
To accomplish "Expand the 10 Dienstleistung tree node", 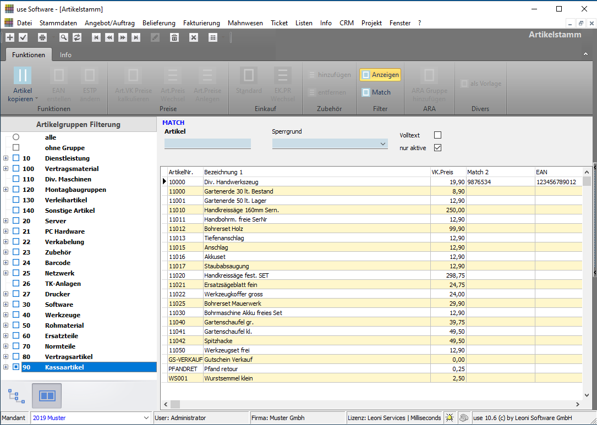I will [x=6, y=158].
